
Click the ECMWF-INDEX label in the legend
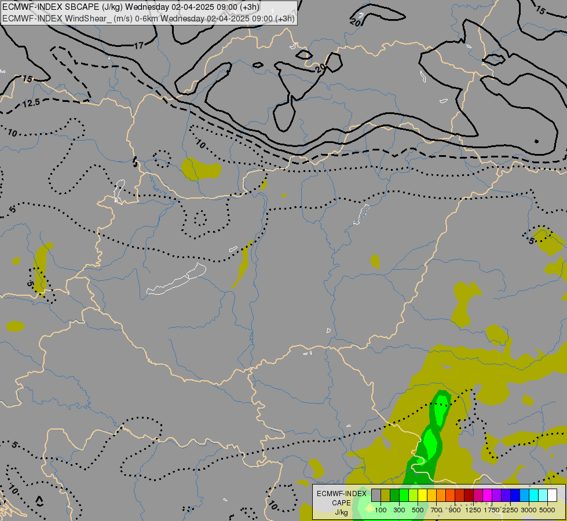click(342, 494)
